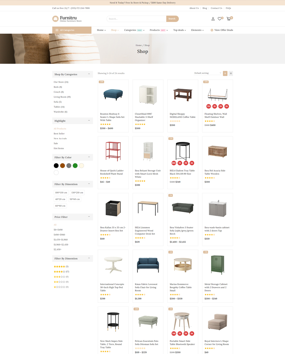Open the Elements menu
The height and width of the screenshot is (354, 285).
[x=197, y=30]
